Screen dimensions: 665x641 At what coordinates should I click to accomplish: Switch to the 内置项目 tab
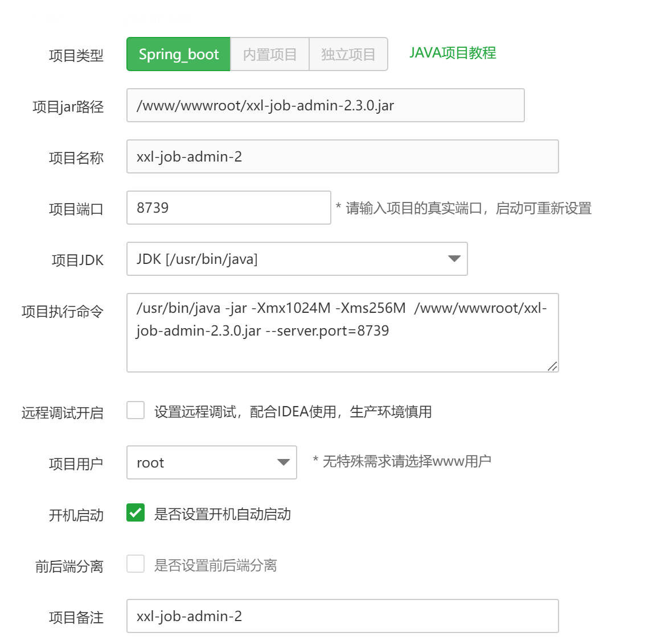coord(270,54)
